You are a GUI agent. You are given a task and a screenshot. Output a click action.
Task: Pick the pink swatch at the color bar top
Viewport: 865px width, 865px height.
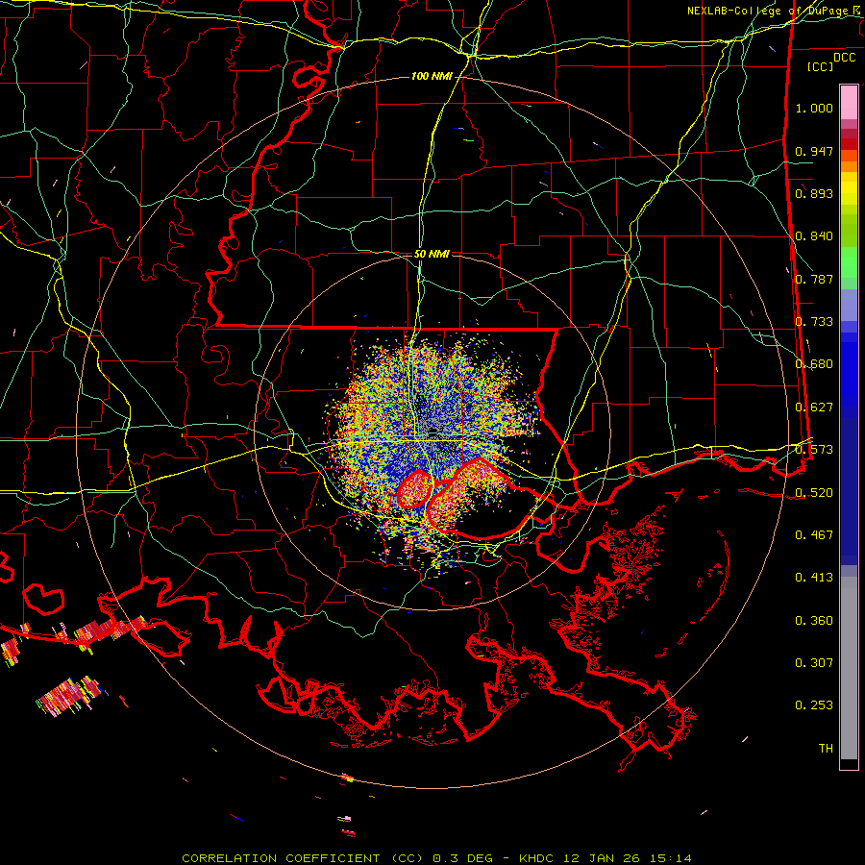point(849,102)
